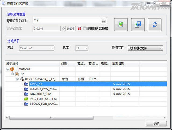
Task: Click the green PKG_FULL_SYSTEM package icon
Action: [26, 99]
